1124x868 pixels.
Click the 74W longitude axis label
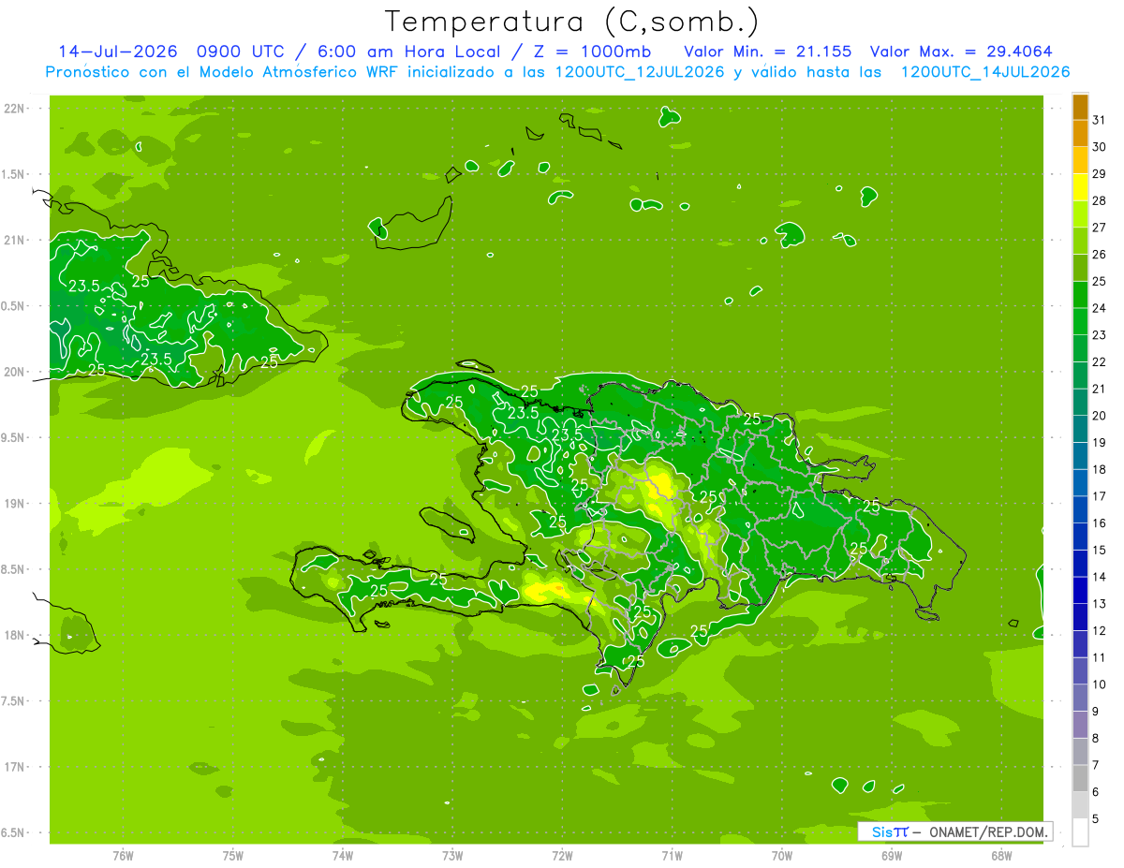coord(343,856)
